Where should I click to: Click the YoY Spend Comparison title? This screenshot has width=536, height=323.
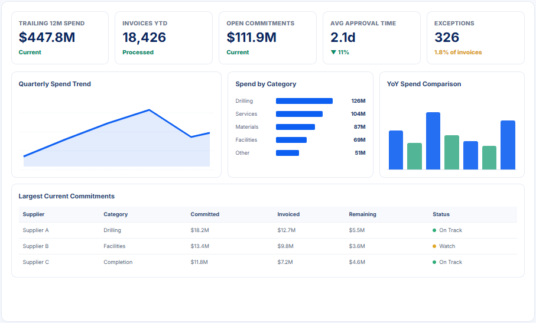[424, 84]
